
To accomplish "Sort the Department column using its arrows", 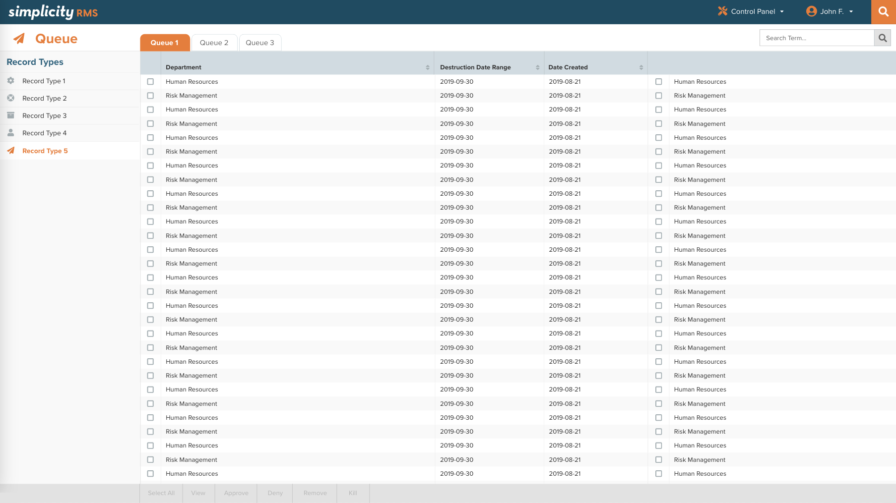I will click(x=428, y=67).
